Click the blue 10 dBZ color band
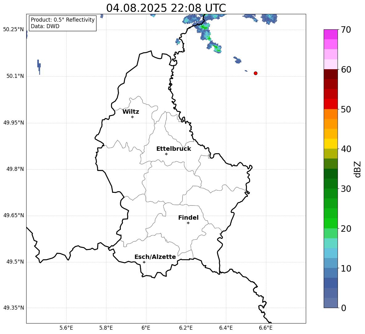 tap(330, 263)
